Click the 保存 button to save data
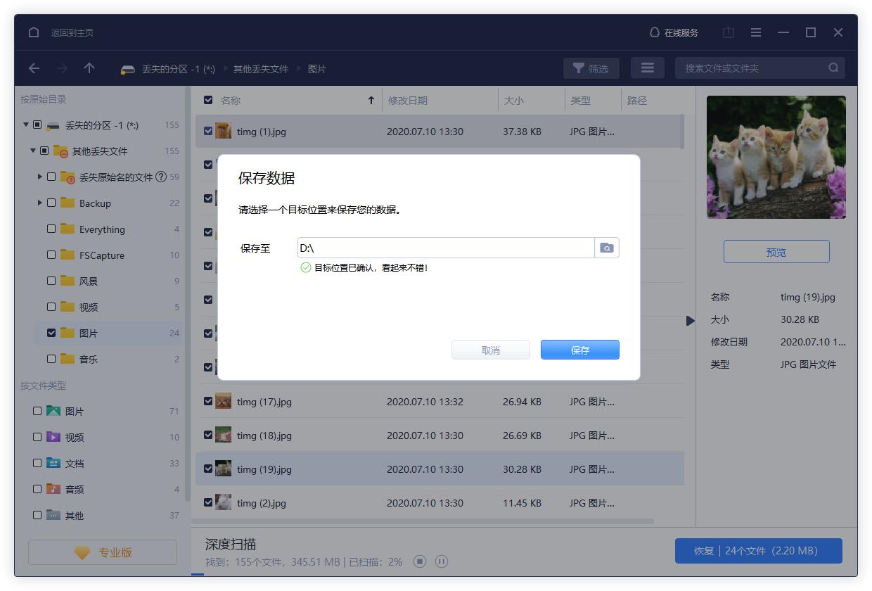 (579, 349)
